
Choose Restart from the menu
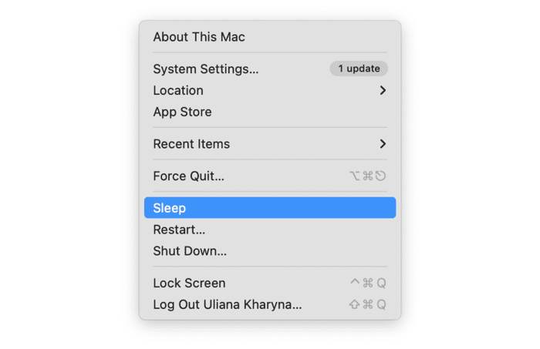(x=179, y=230)
